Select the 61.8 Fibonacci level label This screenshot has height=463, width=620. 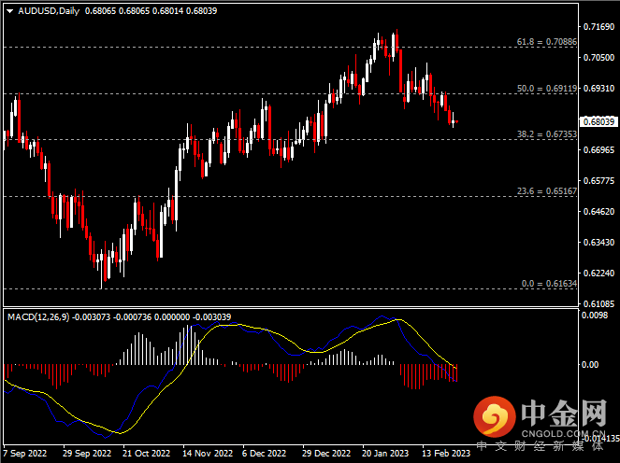click(547, 42)
